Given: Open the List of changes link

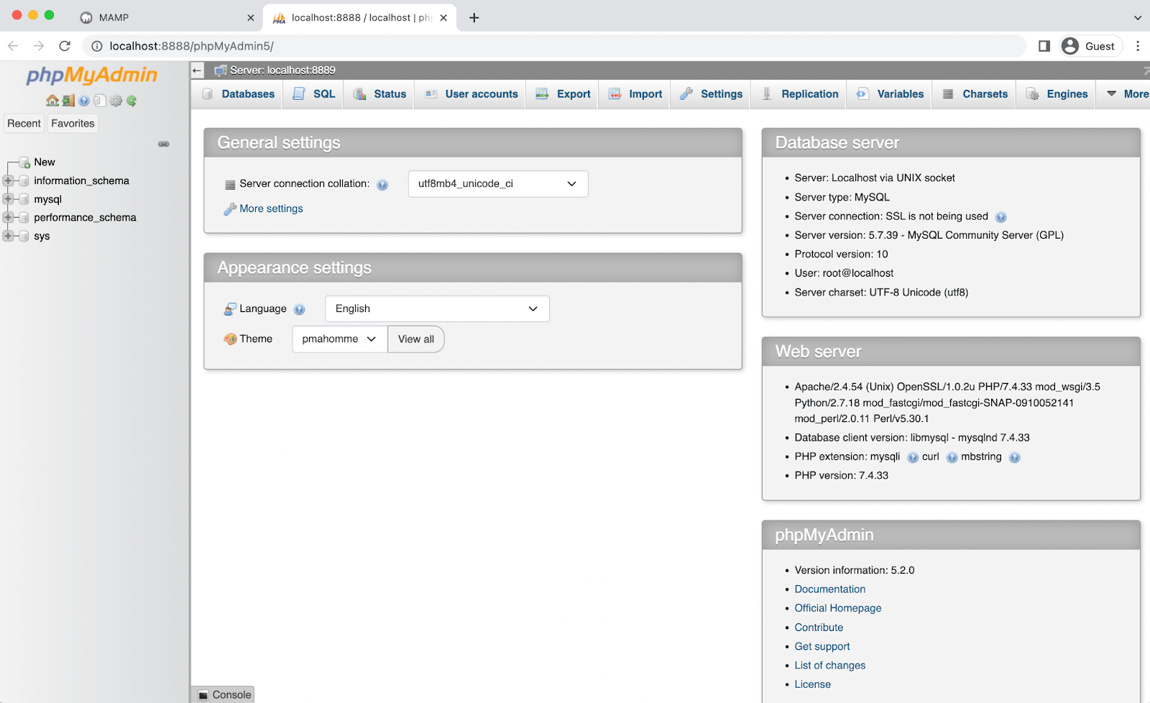Looking at the screenshot, I should [x=829, y=665].
